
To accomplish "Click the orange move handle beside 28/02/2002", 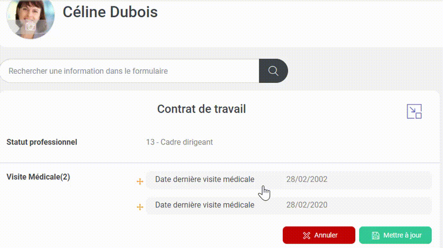I will point(140,181).
